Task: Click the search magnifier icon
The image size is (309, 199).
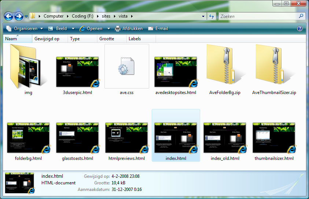Action: (x=301, y=16)
